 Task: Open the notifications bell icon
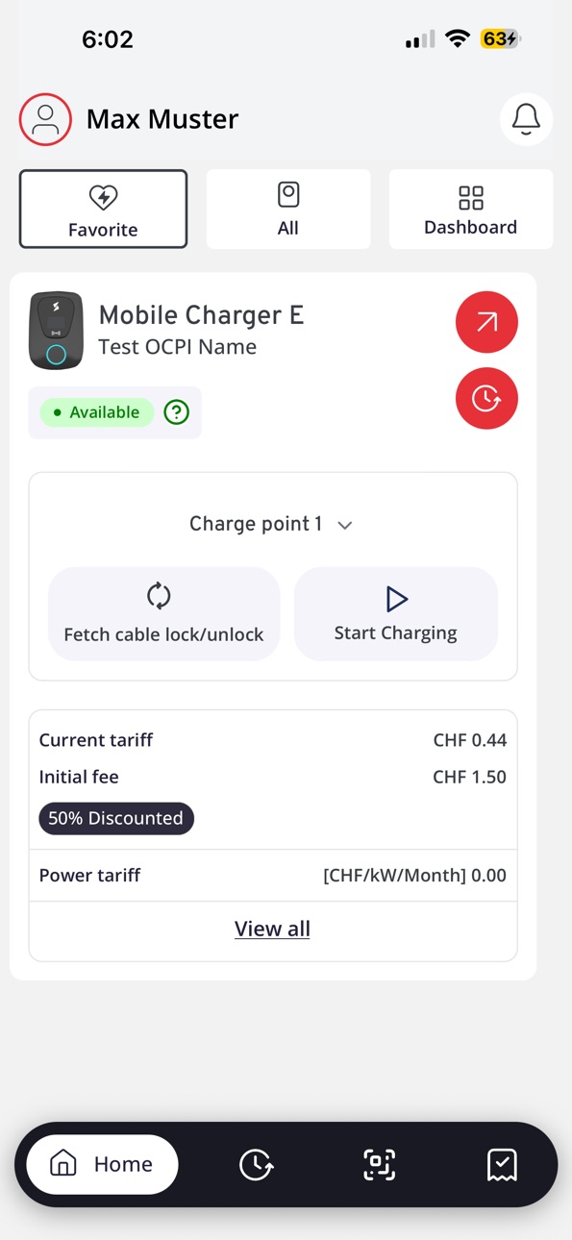click(526, 119)
